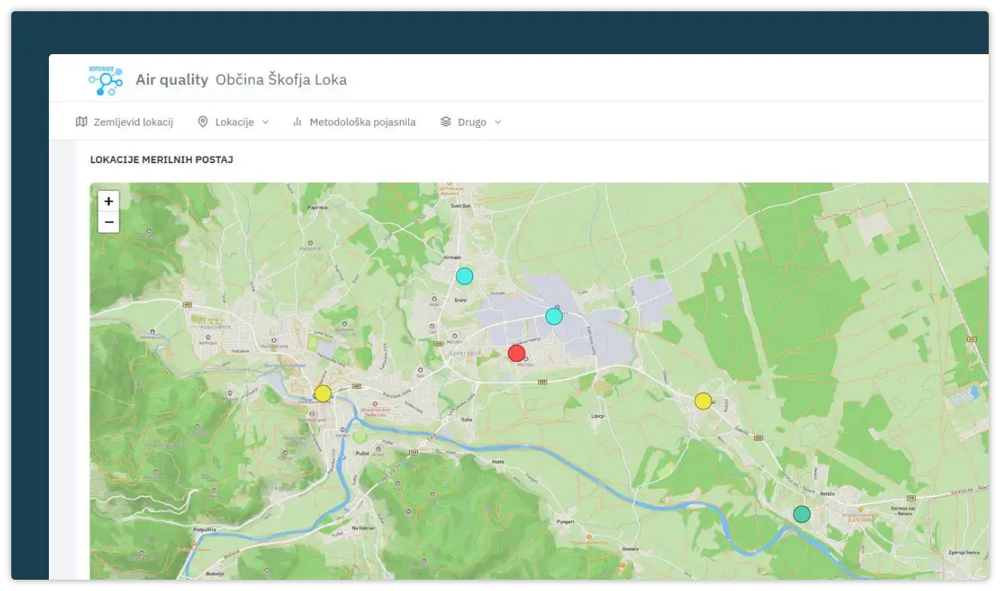Viewport: 1000px width, 591px height.
Task: Click the folded map icon beside Zemljevid lokacij
Action: tap(82, 122)
